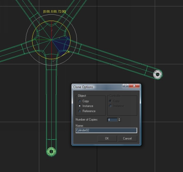Click the Clone Options title bar text
This screenshot has height=172, width=183.
point(83,87)
